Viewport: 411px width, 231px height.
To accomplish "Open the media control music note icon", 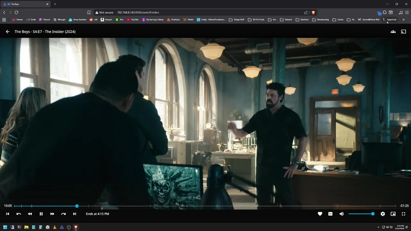I will (x=401, y=13).
